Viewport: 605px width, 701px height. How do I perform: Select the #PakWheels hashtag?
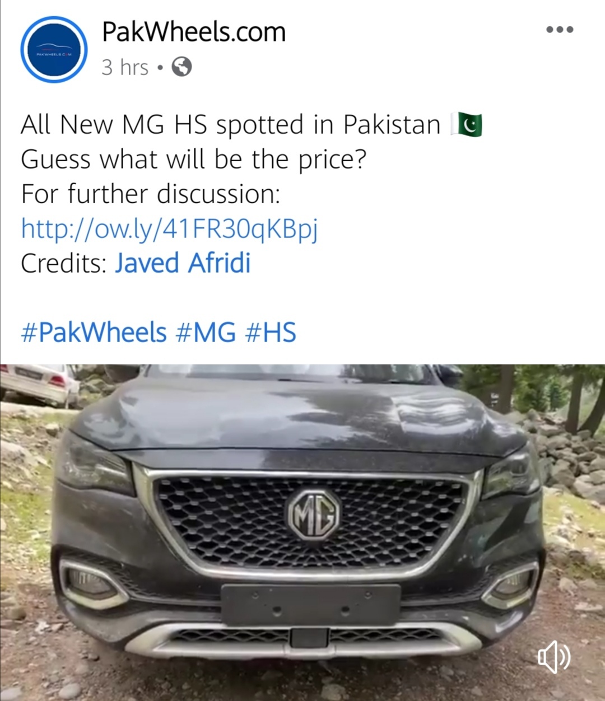pos(94,333)
